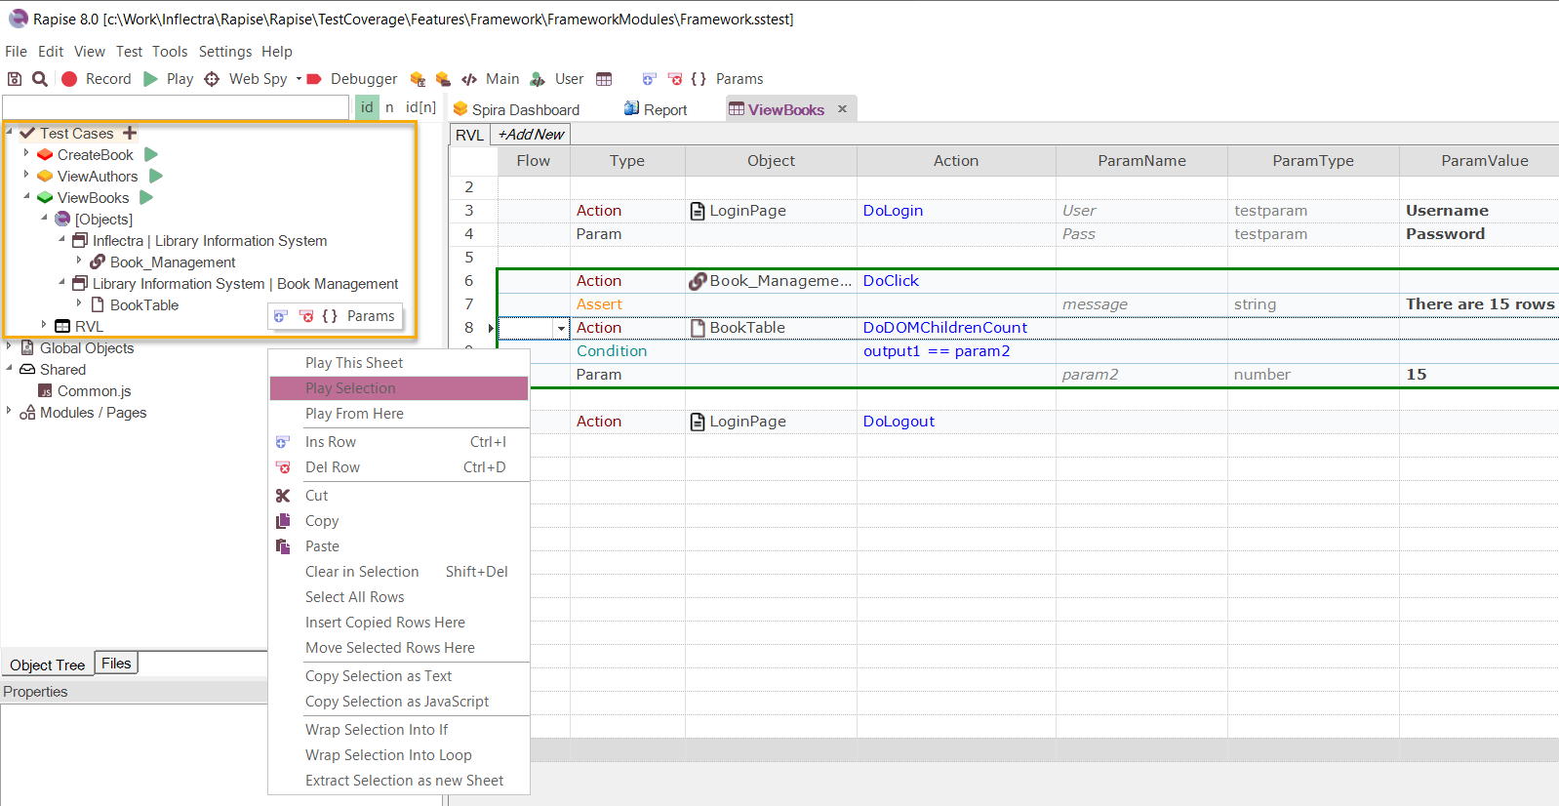Run the CreateBook test with its play arrow
Screen dimensions: 1559x806
151,154
